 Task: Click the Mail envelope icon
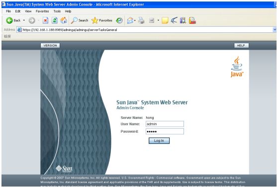[x=130, y=20]
